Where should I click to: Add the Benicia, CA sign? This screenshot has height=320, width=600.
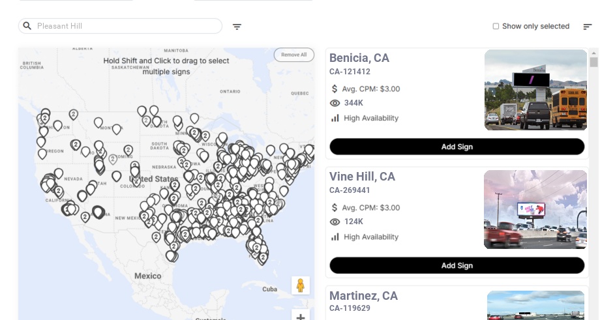tap(457, 147)
